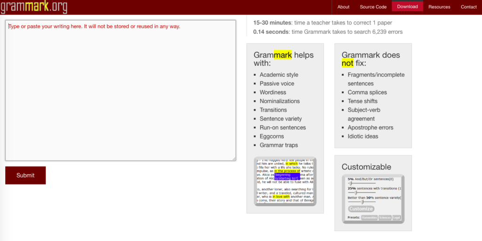The image size is (482, 241).
Task: Open the About page
Action: click(343, 7)
